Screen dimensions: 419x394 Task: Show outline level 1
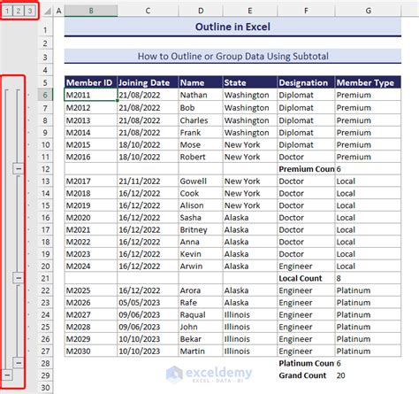coord(7,11)
